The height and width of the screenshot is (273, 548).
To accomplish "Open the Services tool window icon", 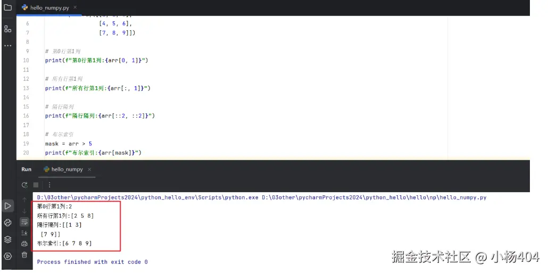I will click(7, 256).
